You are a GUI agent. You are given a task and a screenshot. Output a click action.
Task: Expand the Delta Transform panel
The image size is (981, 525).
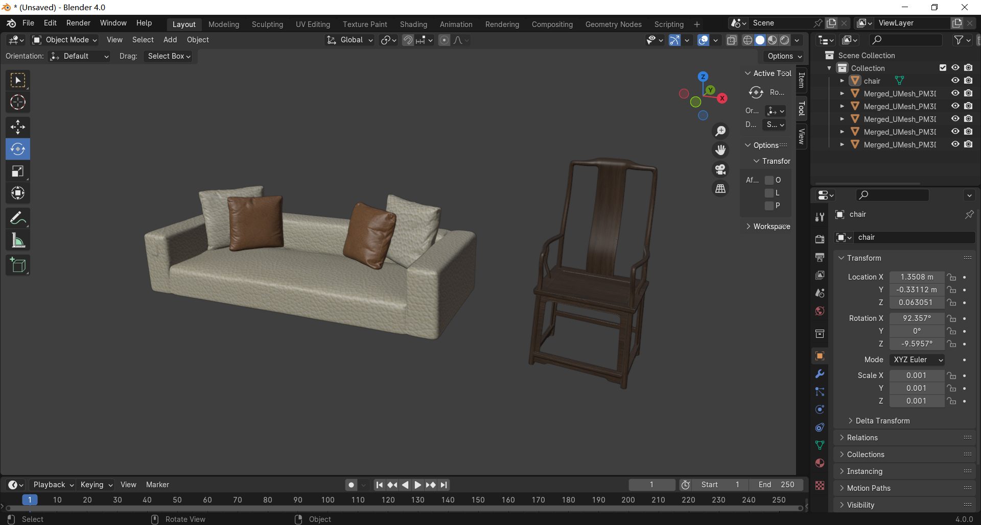[x=882, y=420]
